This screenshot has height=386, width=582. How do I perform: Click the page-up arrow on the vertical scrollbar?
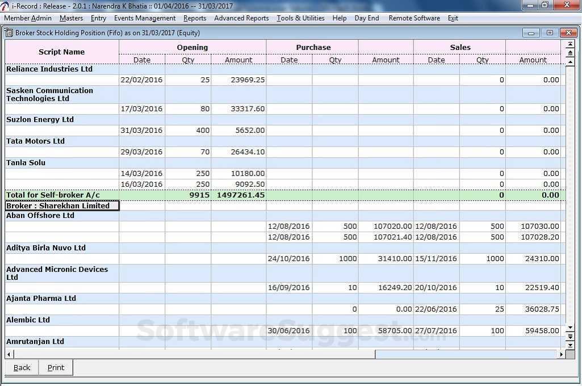click(x=570, y=52)
